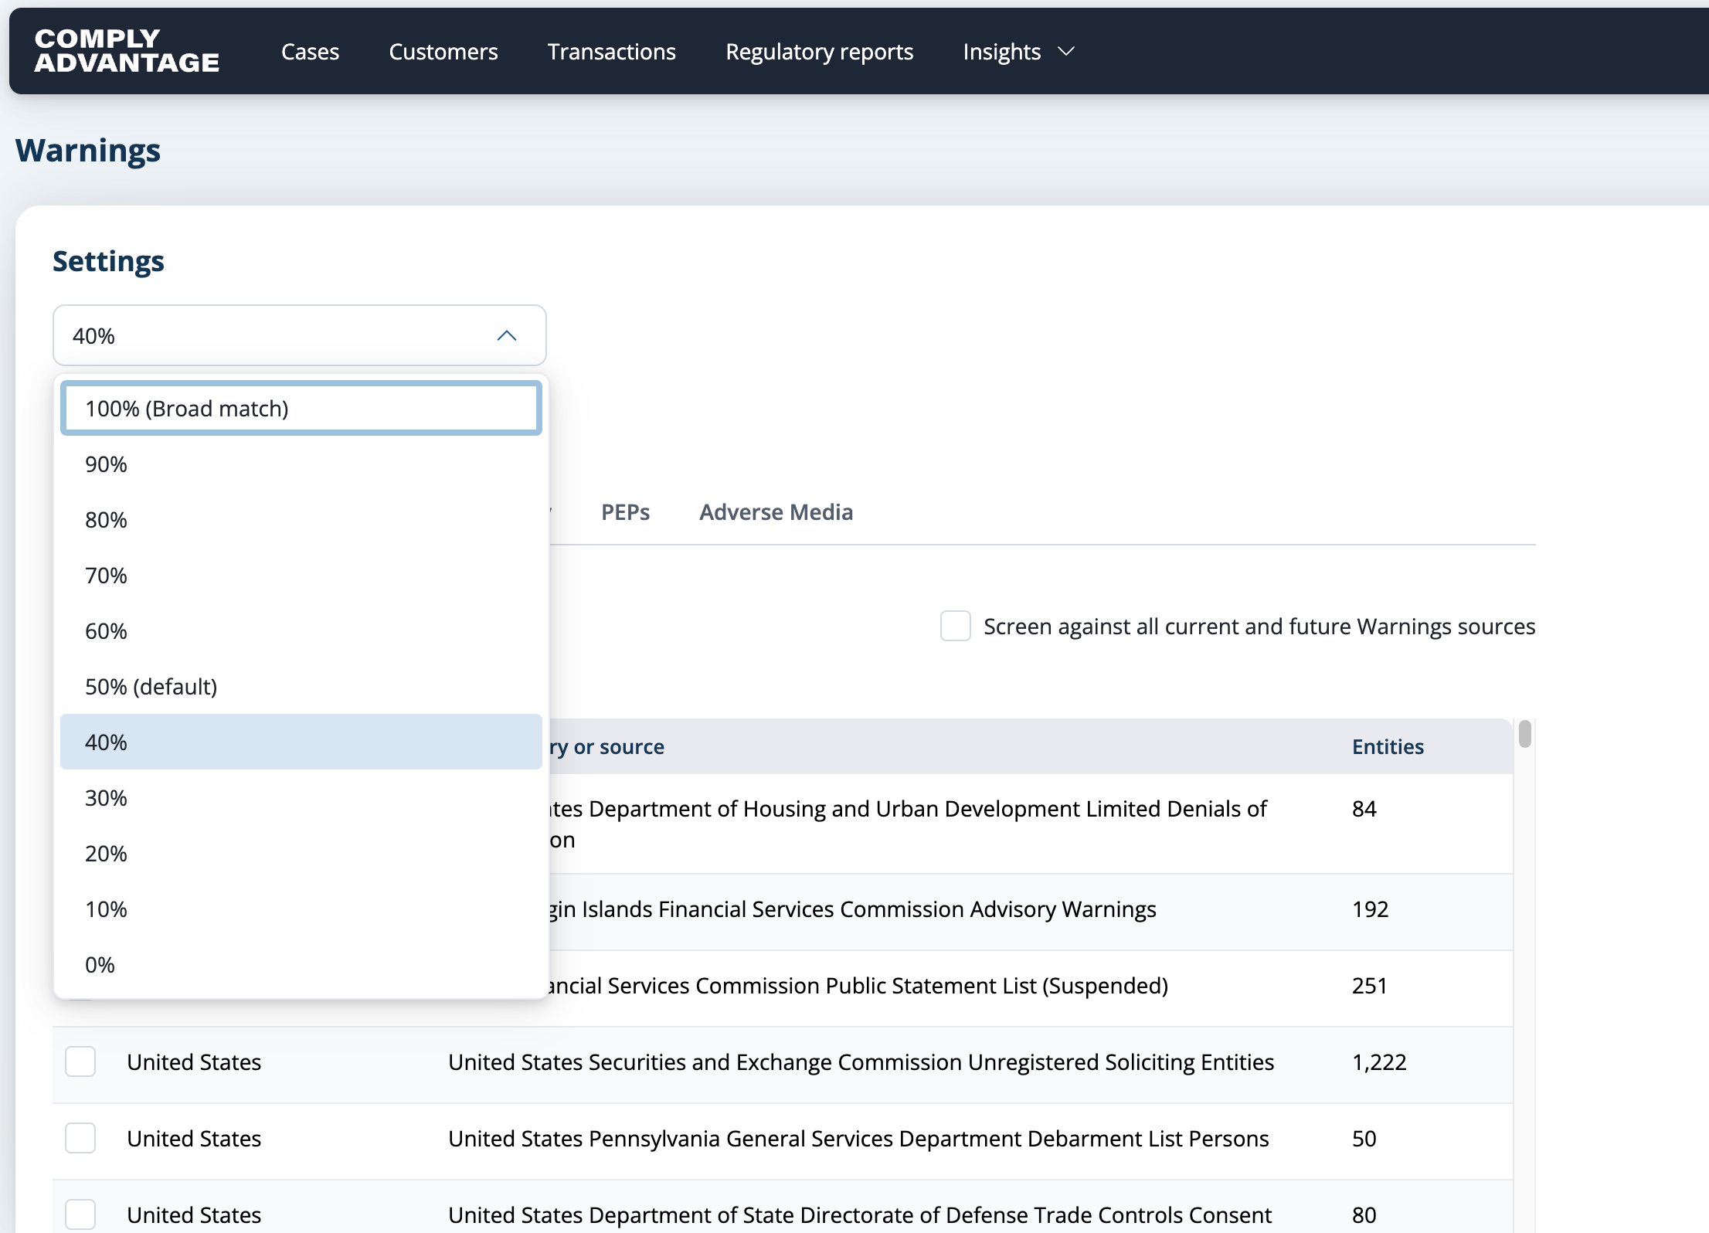Choose 90% from the threshold list
The height and width of the screenshot is (1233, 1709).
[301, 464]
